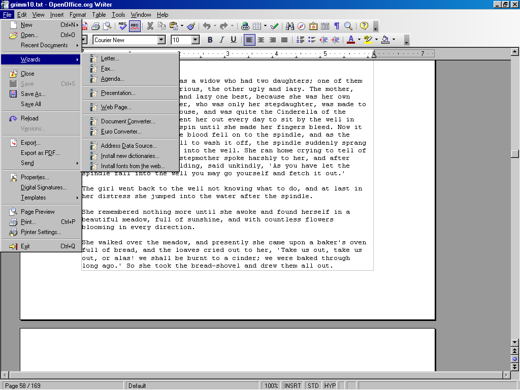Select Document Converter... wizard
This screenshot has width=520, height=390.
130,121
